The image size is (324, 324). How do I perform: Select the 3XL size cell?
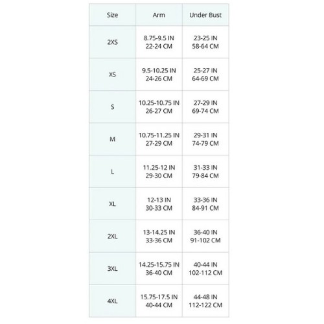[112, 269]
